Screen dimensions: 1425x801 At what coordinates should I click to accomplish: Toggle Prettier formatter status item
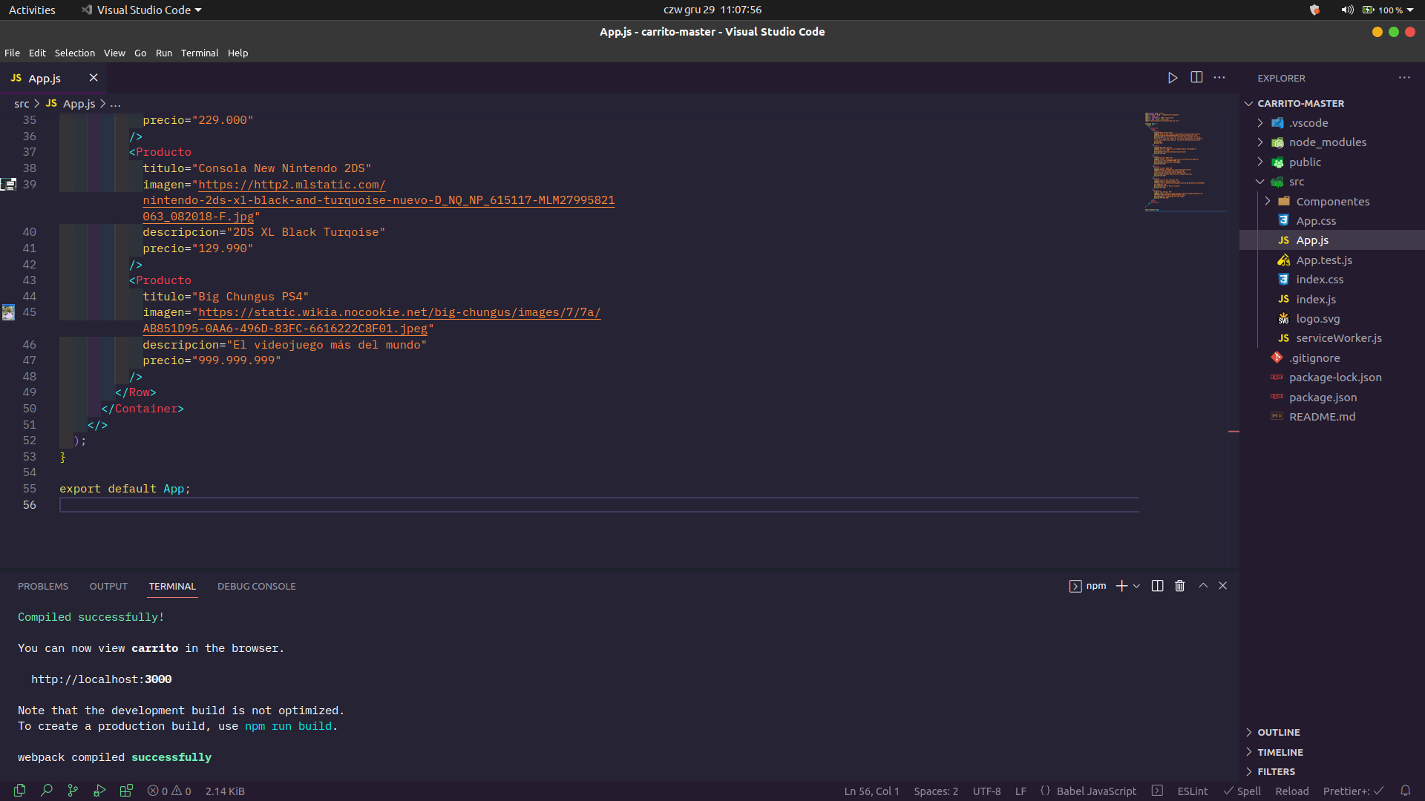1353,791
